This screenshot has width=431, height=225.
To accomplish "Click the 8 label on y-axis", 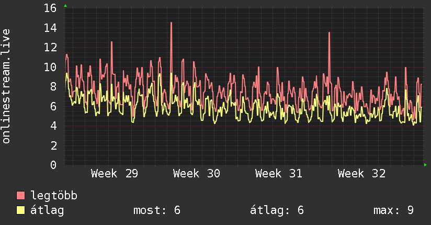I will coord(53,87).
